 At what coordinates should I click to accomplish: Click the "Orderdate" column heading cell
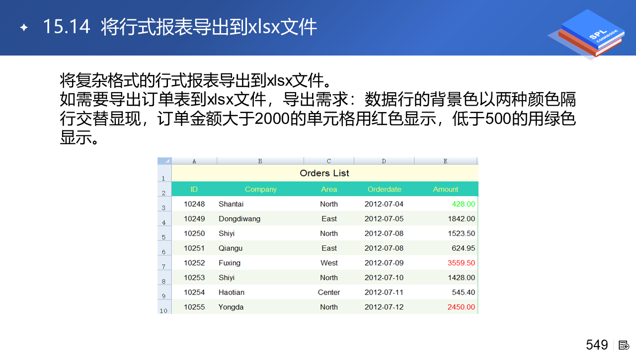(384, 189)
